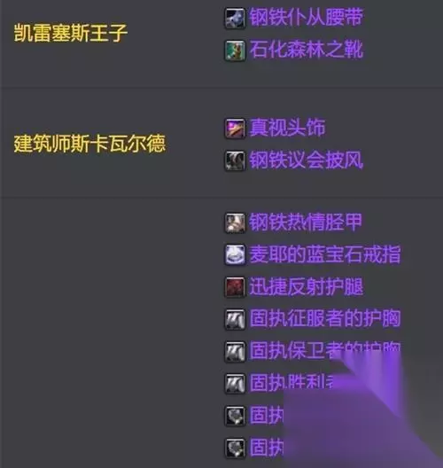Screen dimensions: 443x468
Task: Open the 钢铁议会披风 item link
Action: pyautogui.click(x=306, y=160)
